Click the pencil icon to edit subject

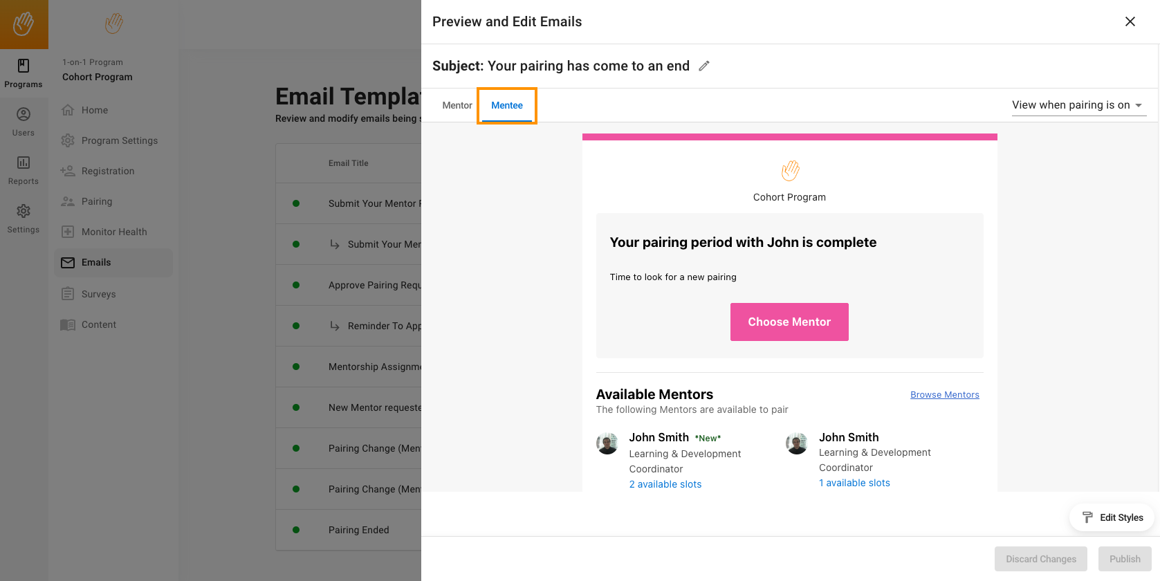point(704,66)
